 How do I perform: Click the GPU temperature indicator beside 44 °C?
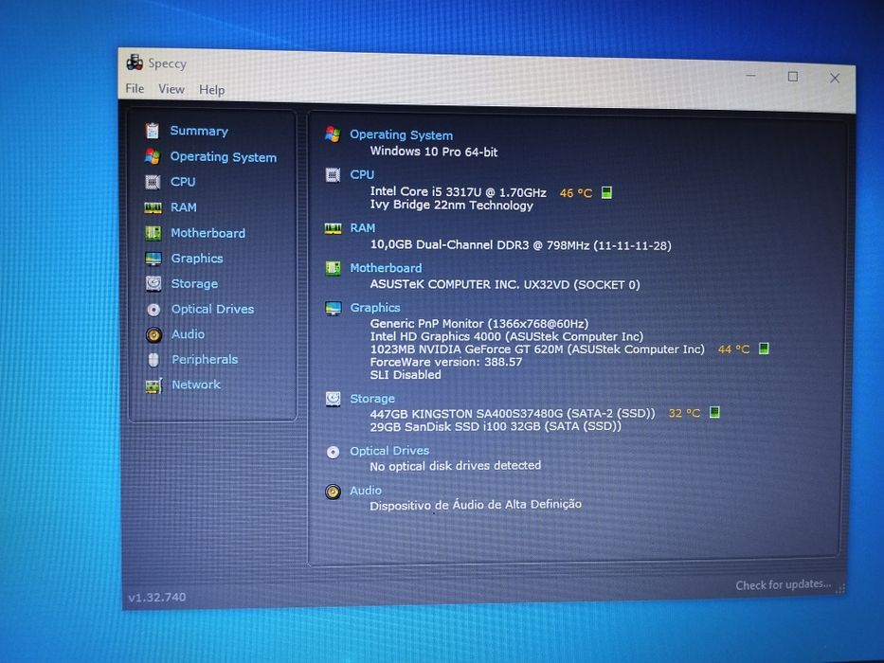pyautogui.click(x=764, y=349)
